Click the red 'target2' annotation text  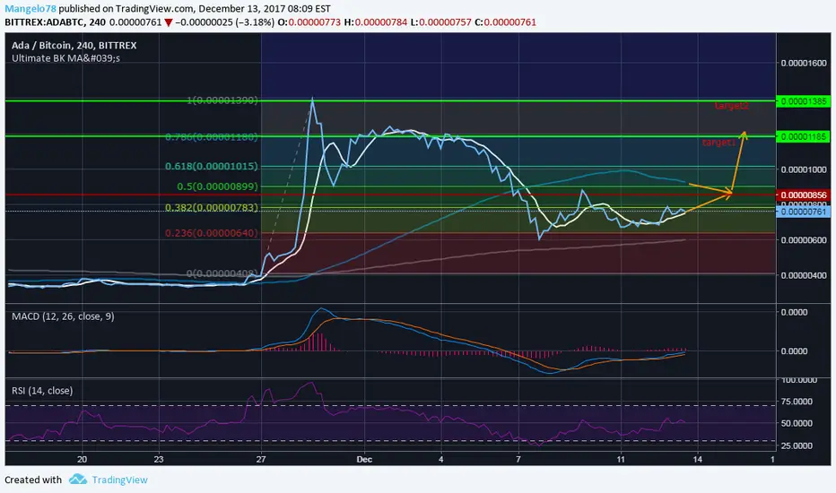pyautogui.click(x=732, y=106)
